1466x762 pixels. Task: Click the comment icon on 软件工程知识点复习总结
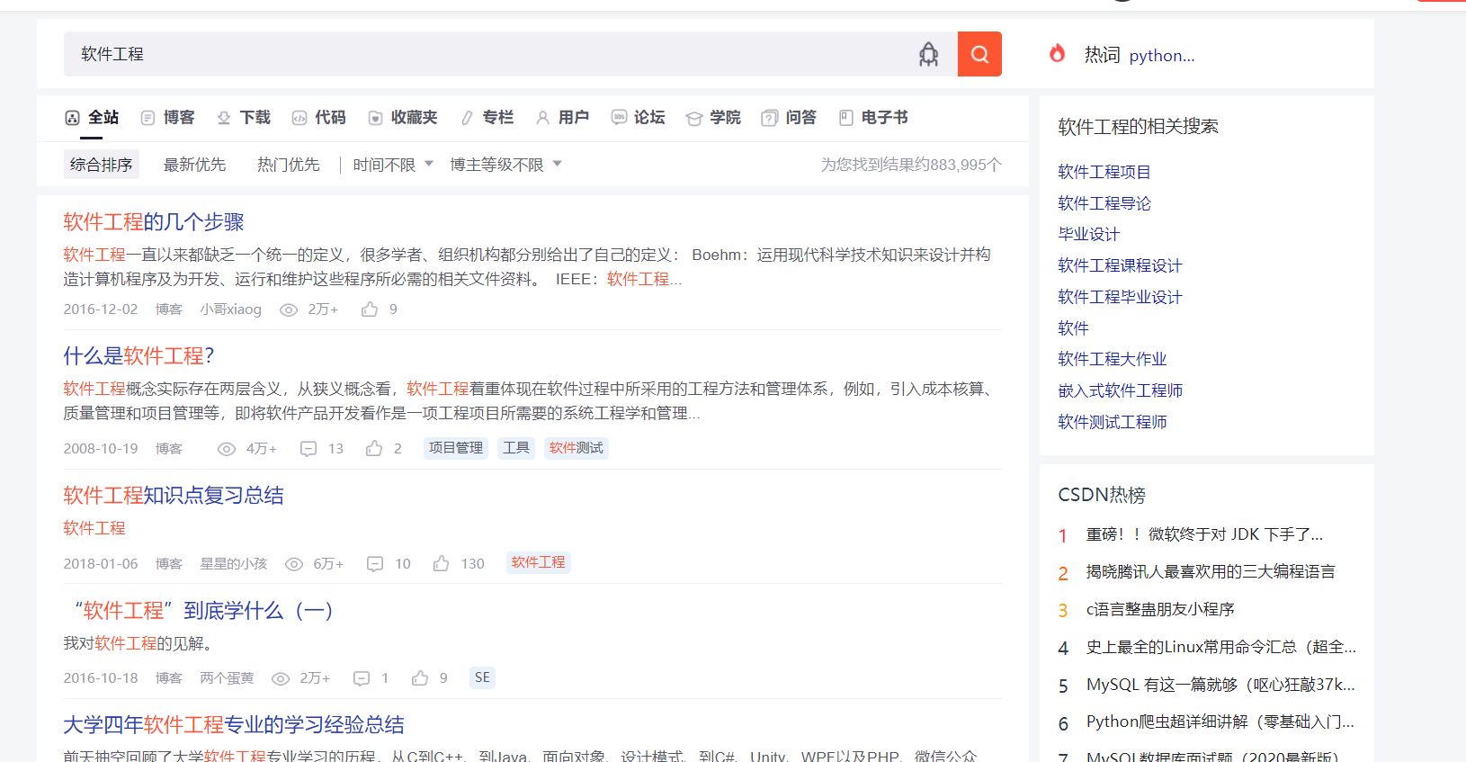(x=375, y=564)
